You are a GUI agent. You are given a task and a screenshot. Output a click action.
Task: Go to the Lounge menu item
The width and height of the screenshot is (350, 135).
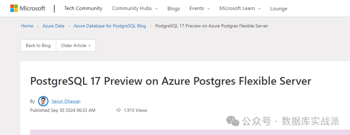(x=279, y=9)
